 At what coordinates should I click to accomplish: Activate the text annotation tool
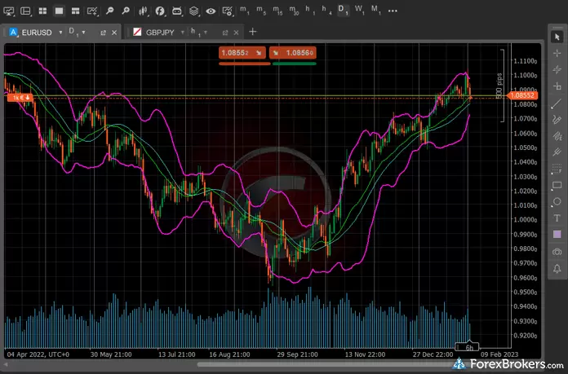(557, 218)
